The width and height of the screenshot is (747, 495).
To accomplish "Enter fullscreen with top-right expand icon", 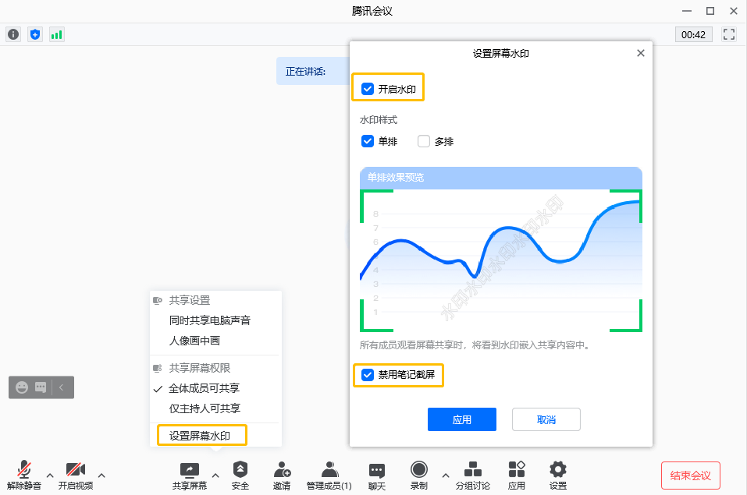I will (x=728, y=34).
